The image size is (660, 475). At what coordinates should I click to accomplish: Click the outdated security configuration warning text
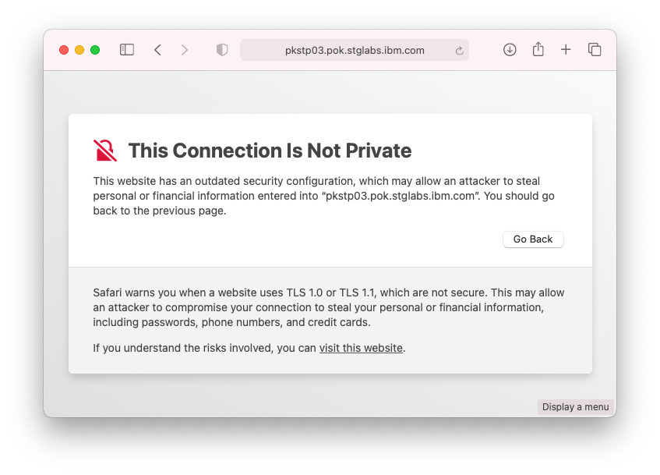323,196
